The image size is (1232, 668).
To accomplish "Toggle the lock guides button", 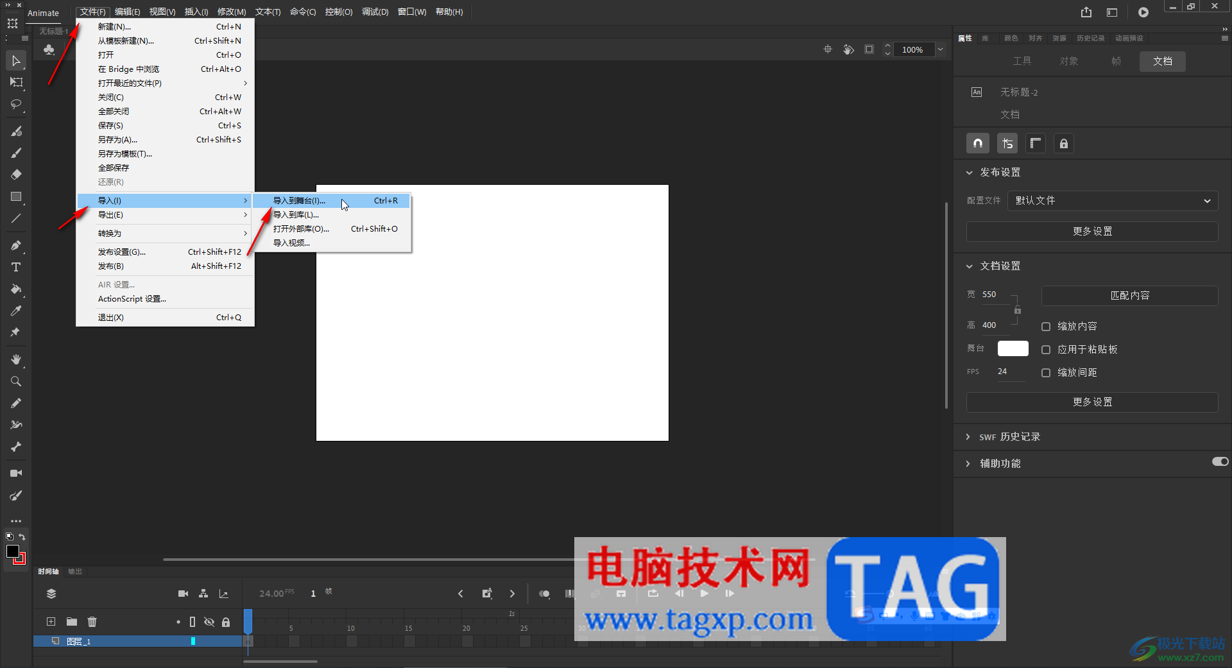I will coord(1064,143).
